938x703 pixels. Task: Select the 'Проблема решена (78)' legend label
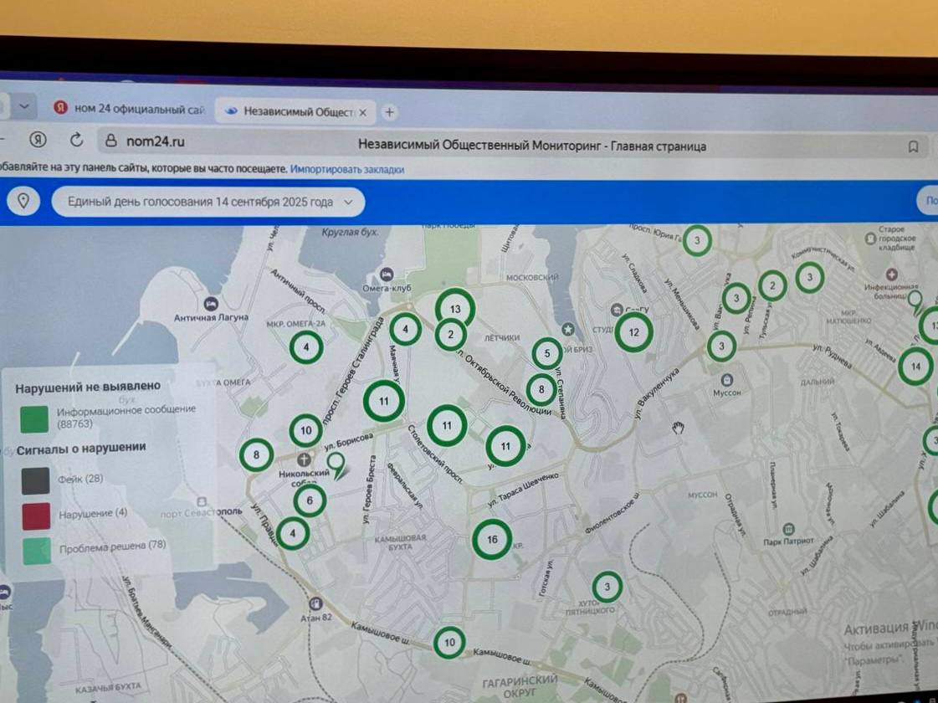(x=112, y=546)
